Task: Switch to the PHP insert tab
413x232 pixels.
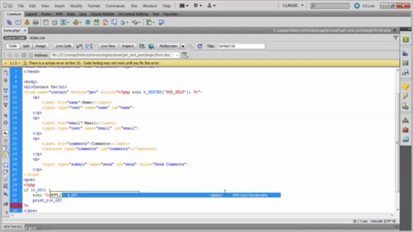Action: tap(59, 14)
